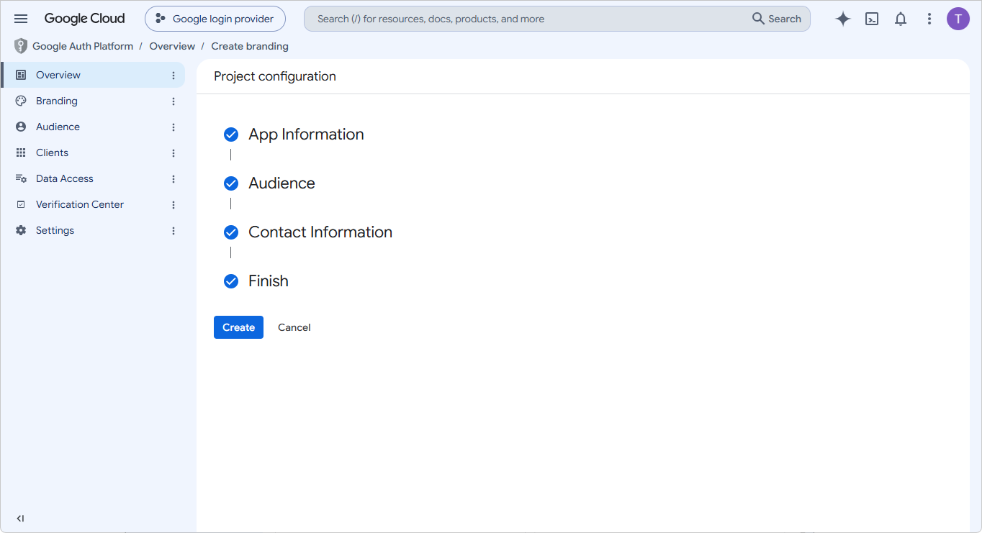Collapse the sidebar navigation panel
The image size is (982, 533).
(20, 519)
